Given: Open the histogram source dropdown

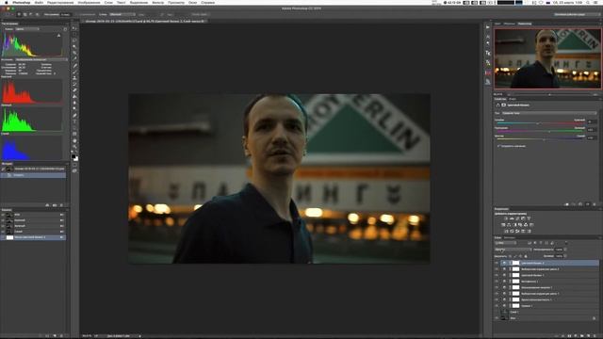Looking at the screenshot, I should 41,59.
